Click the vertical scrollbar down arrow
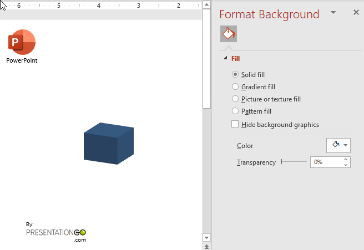Screen dimensions: 364x250 [206, 237]
